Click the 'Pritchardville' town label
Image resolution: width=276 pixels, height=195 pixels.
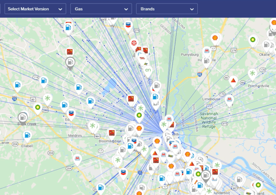point(258,86)
